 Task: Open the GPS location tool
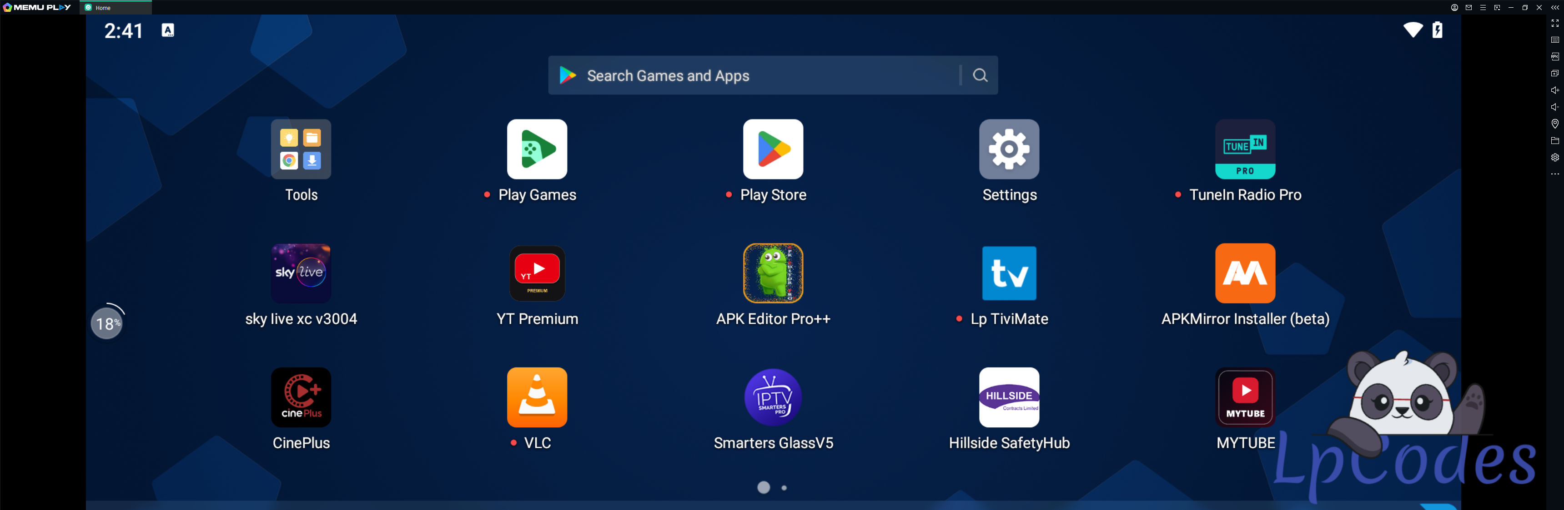[1555, 124]
